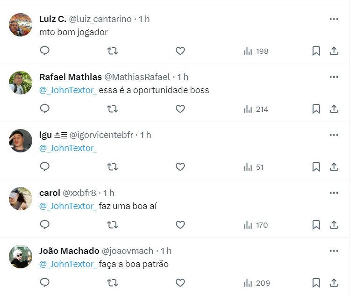Open carol's profile picture
The image size is (350, 295).
click(21, 199)
